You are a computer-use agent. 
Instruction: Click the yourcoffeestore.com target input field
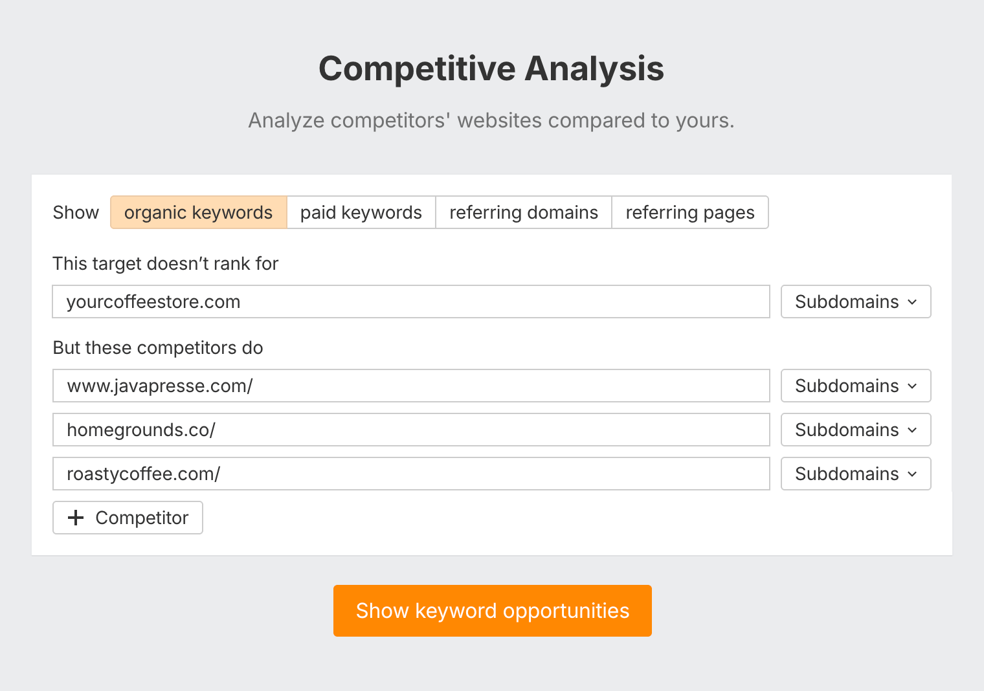[410, 302]
